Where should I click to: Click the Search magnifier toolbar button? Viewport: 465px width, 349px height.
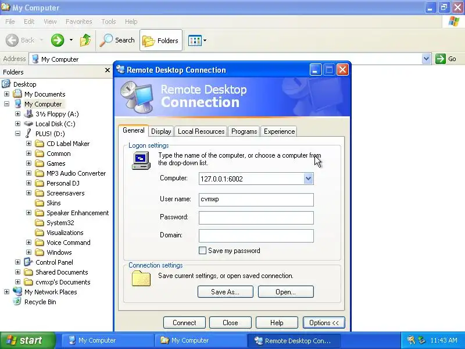click(117, 40)
